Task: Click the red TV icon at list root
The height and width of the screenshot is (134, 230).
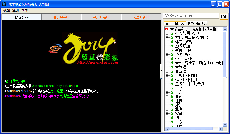Action: [167, 29]
